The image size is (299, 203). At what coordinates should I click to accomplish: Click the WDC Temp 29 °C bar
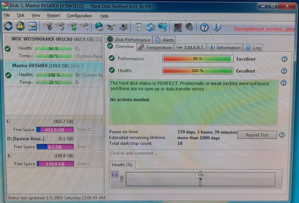point(54,56)
